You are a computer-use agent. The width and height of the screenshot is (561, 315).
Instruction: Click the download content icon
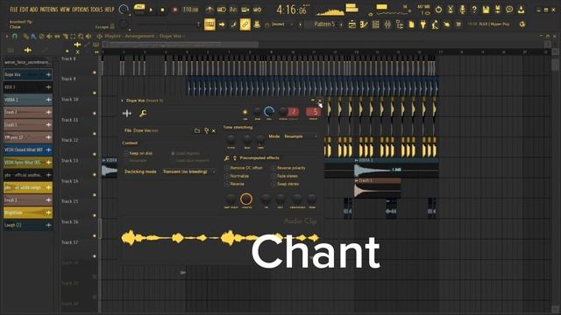(521, 10)
